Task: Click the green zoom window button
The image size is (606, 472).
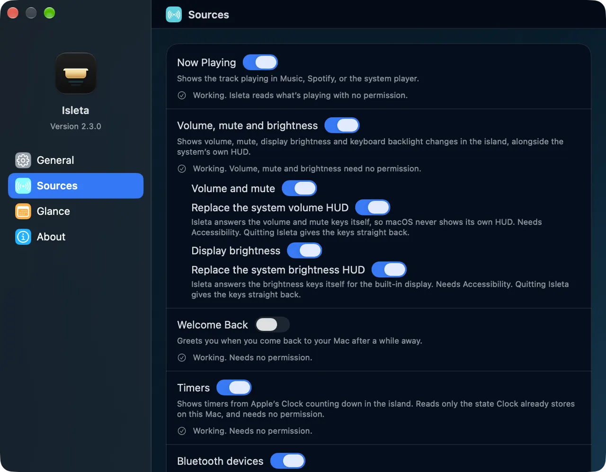Action: [49, 13]
